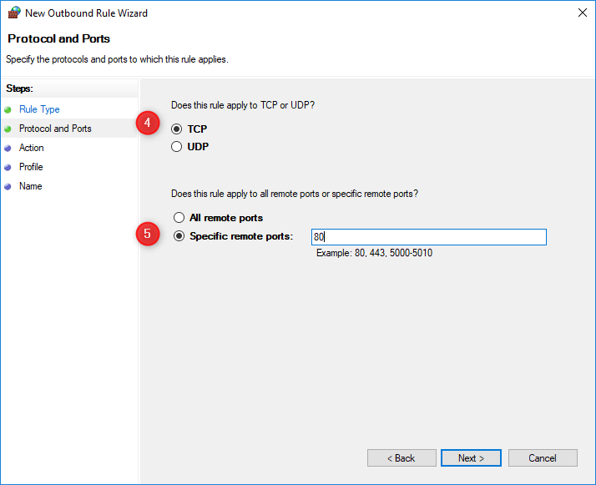Click the red step 4 marker
This screenshot has height=485, width=596.
pos(148,123)
